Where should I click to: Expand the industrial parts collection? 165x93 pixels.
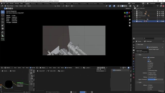point(135,16)
